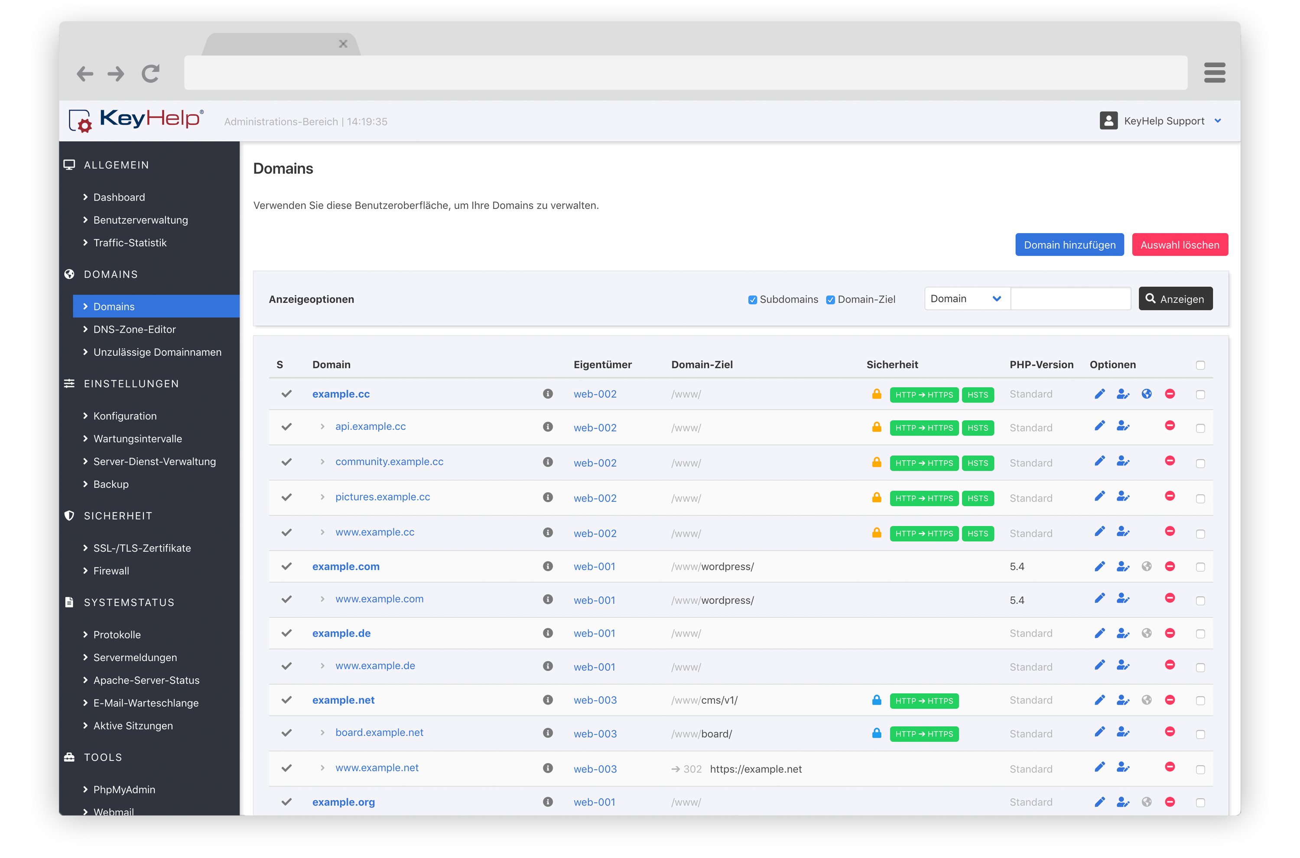Click the red delete icon for api.example.cc

1170,426
